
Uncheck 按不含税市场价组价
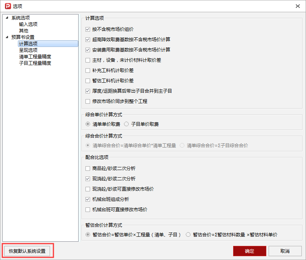(87, 29)
